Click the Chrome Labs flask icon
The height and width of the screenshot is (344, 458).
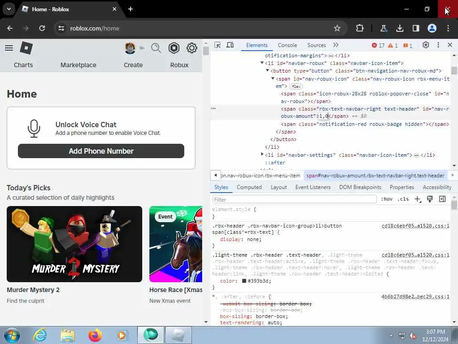(383, 28)
